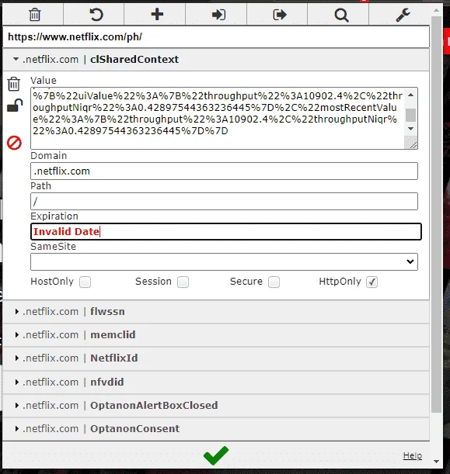Add a new cookie with the plus icon
450x474 pixels.
pos(157,14)
